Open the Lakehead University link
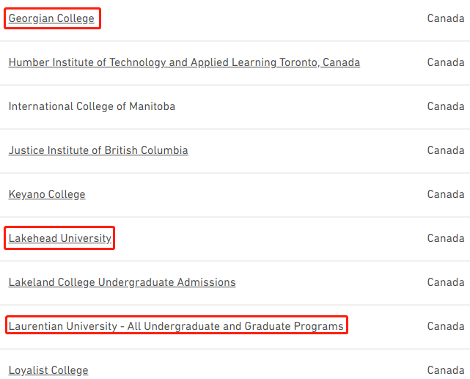This screenshot has height=379, width=470. (x=60, y=238)
